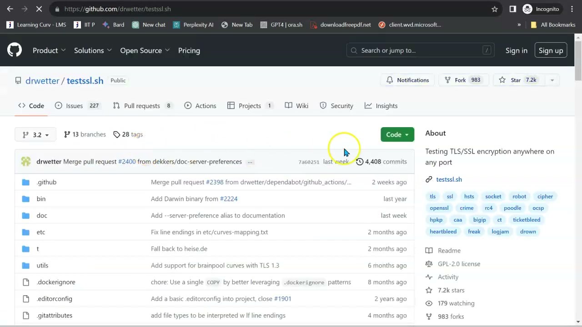View the 4,408 commits history
Screen dimensions: 582x327
click(381, 162)
